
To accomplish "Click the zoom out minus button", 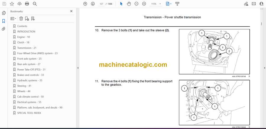I will 136,4.
